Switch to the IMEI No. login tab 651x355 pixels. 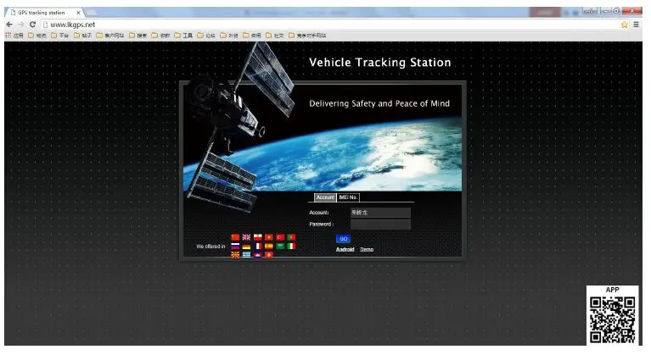348,197
